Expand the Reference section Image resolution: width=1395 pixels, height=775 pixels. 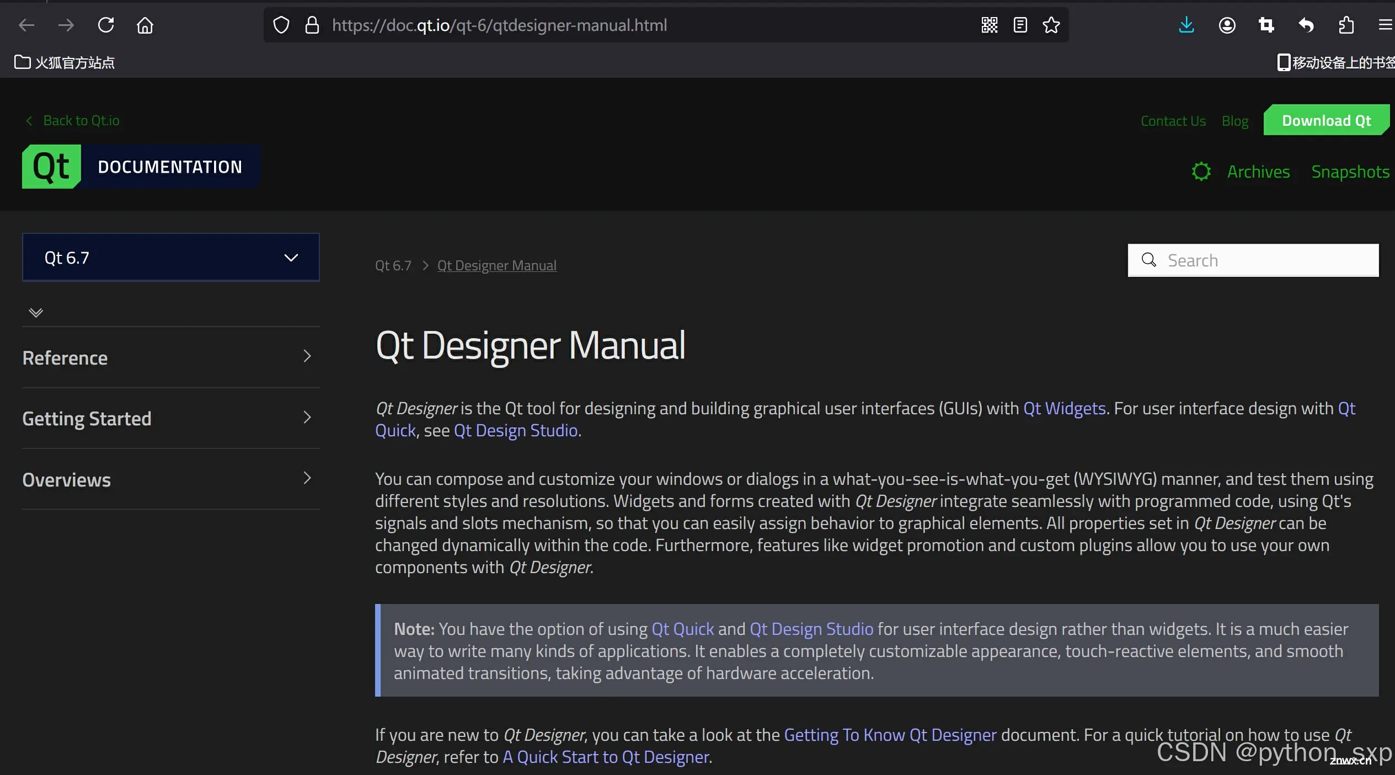(x=171, y=357)
